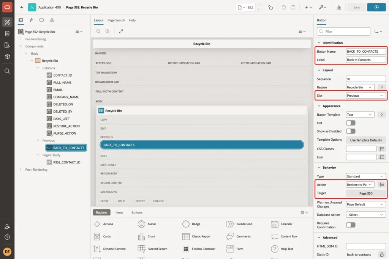Click Use Template Defaults button
The image size is (389, 259).
[366, 140]
